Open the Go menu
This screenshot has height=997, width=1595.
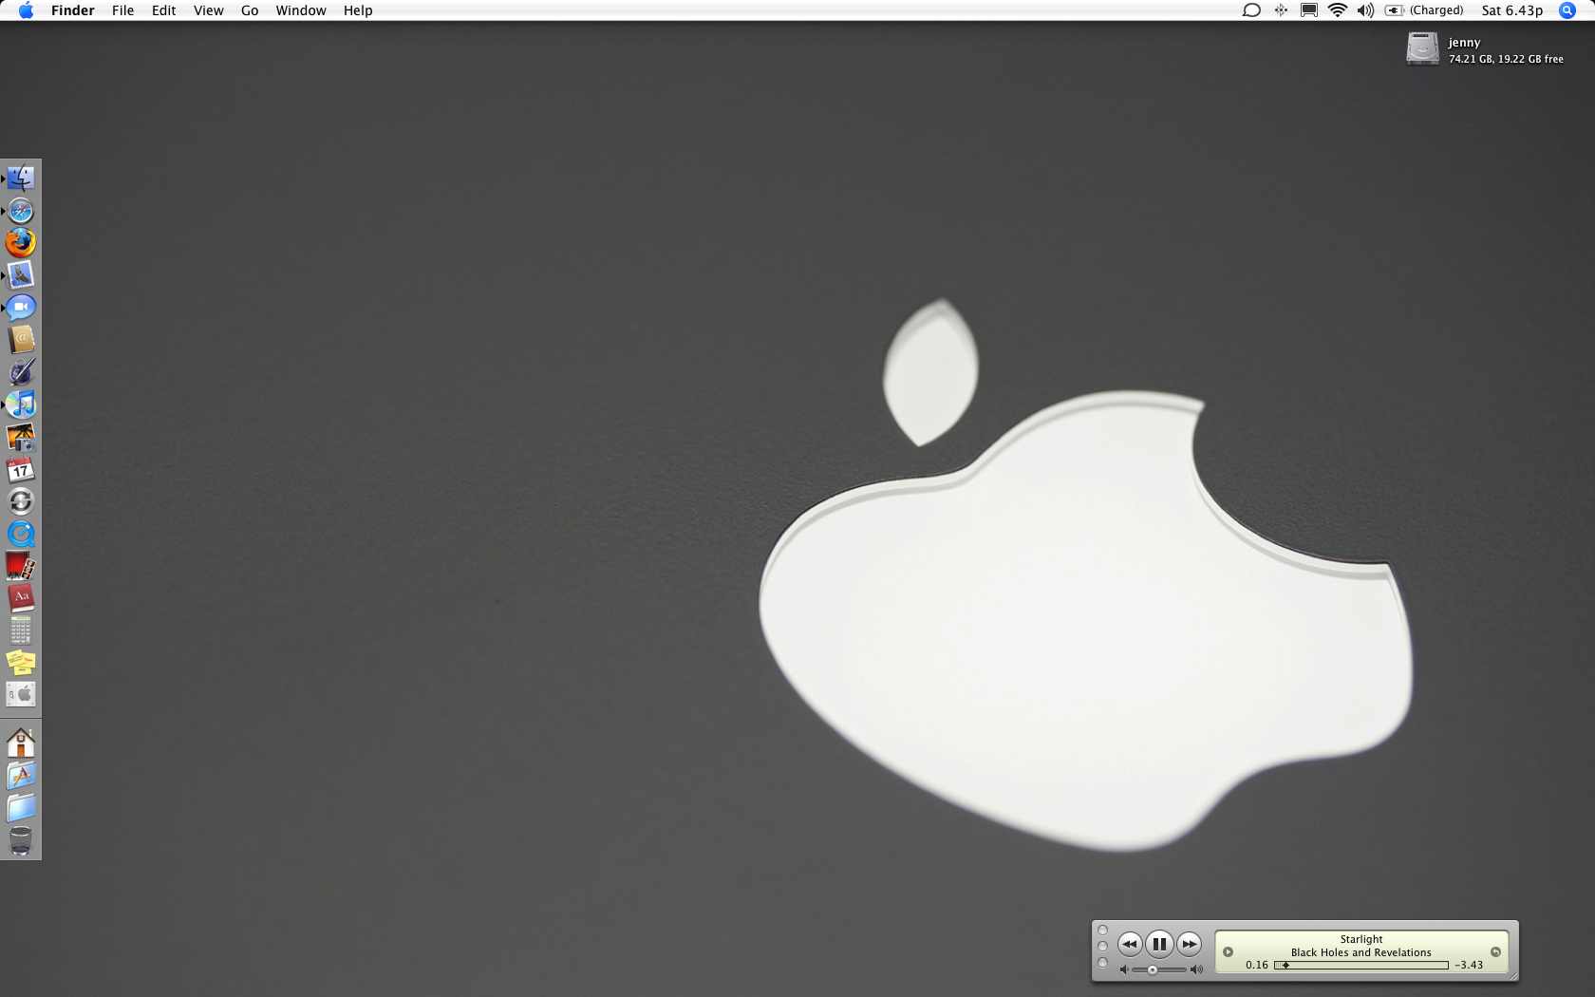point(250,10)
